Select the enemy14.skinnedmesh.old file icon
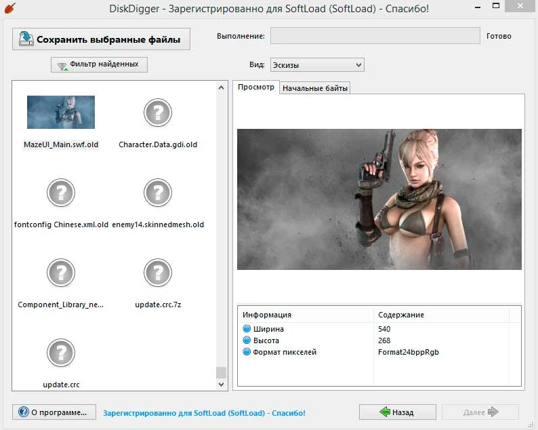Image resolution: width=538 pixels, height=430 pixels. (158, 193)
